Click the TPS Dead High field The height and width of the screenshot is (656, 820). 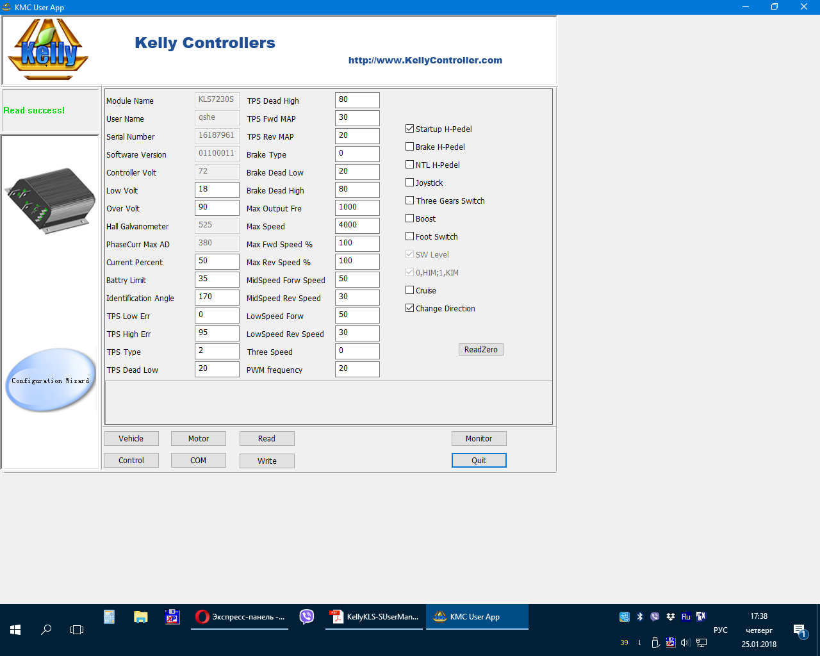[357, 100]
